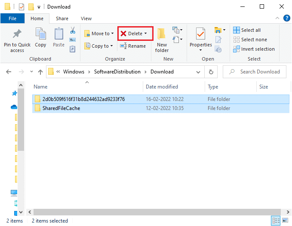Go forward with the right arrow
The image size is (292, 226).
22,72
